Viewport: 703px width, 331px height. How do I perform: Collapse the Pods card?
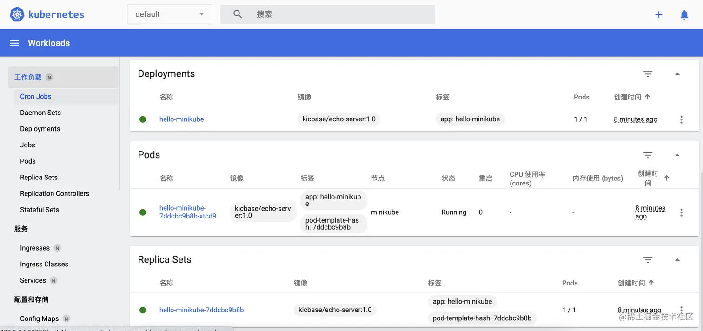[677, 155]
